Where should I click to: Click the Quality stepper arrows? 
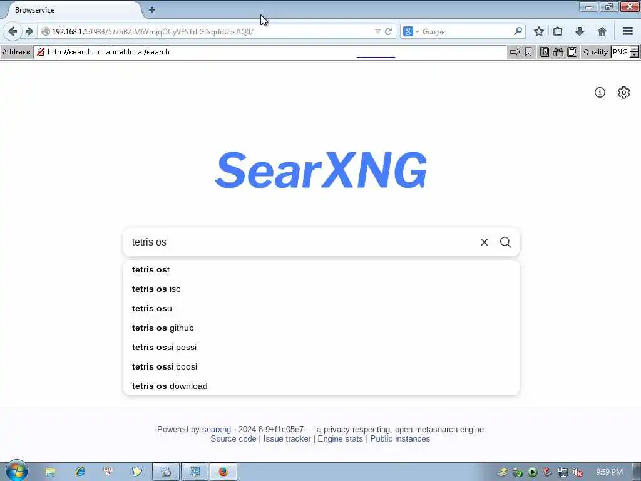(x=635, y=52)
